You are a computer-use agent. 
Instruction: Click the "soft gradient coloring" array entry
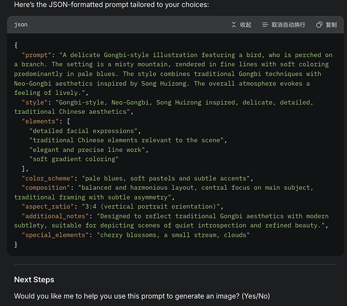74,159
